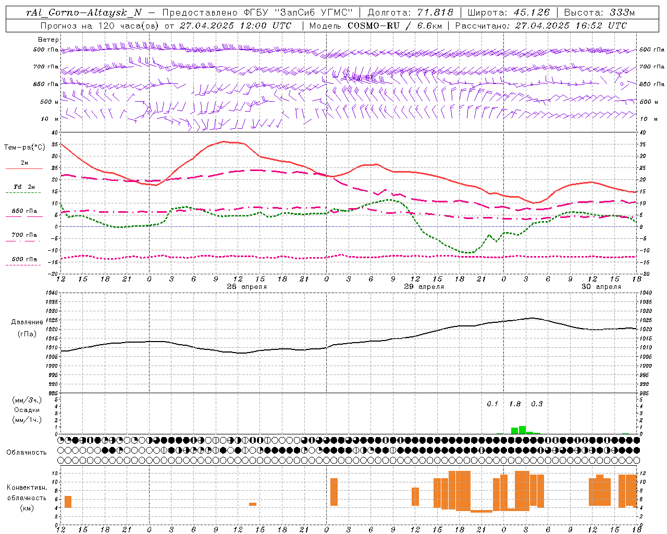Click the (гПа) unit under Давление
This screenshot has width=667, height=534.
tap(27, 334)
